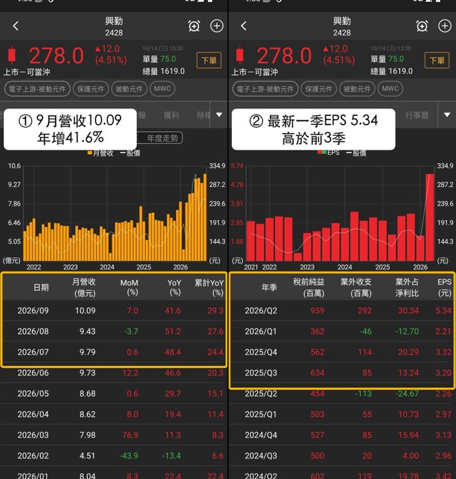Select 被動元件 tag on left screen
Image resolution: width=456 pixels, height=479 pixels.
coord(129,89)
